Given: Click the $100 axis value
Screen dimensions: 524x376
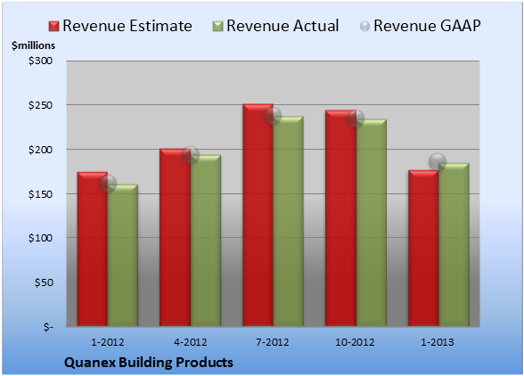Looking at the screenshot, I should pyautogui.click(x=40, y=238).
